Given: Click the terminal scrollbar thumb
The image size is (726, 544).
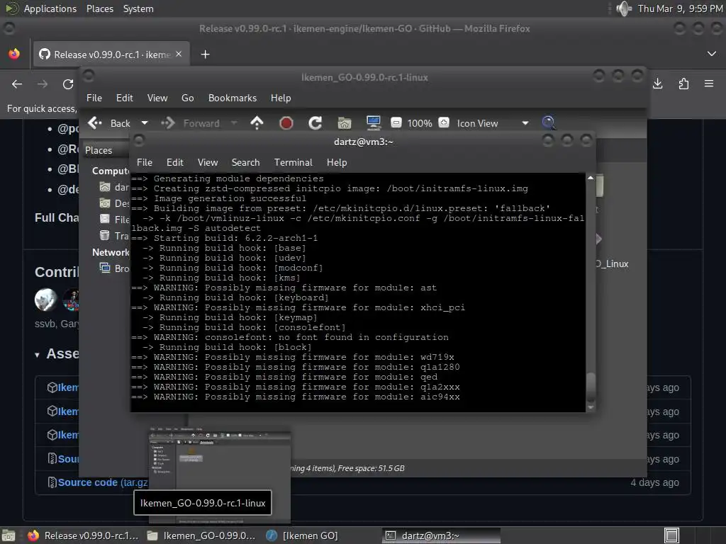Looking at the screenshot, I should click(591, 386).
